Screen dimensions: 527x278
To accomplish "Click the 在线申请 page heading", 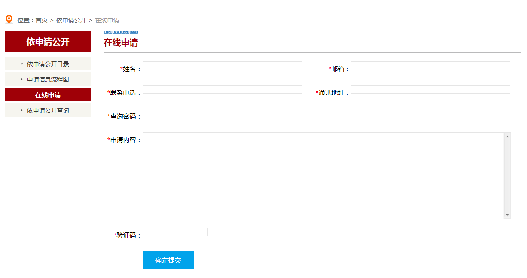I will (121, 43).
